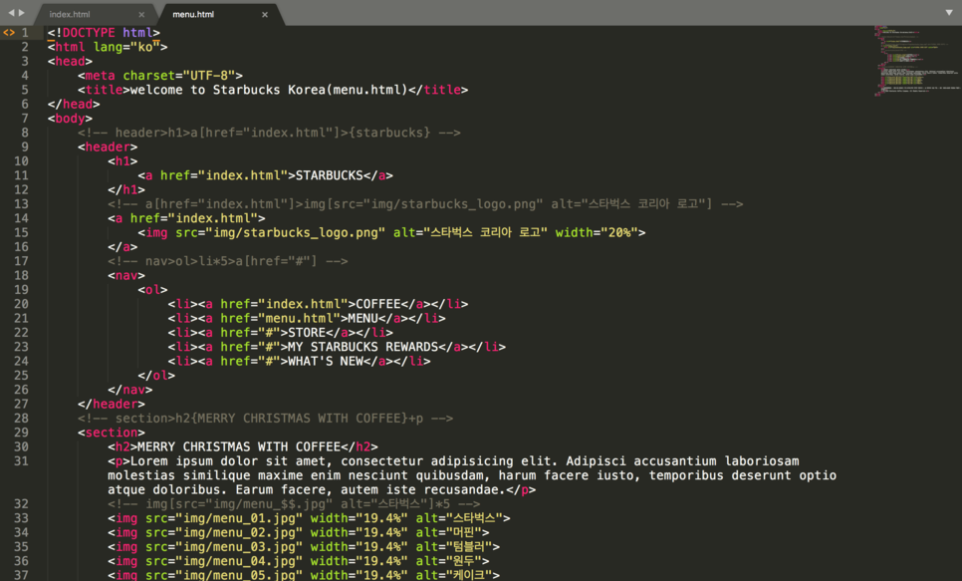Close the index.html tab
The width and height of the screenshot is (962, 581).
(141, 15)
